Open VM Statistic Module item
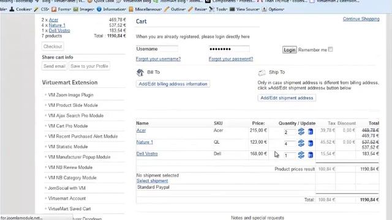392x220 pixels. [68, 147]
